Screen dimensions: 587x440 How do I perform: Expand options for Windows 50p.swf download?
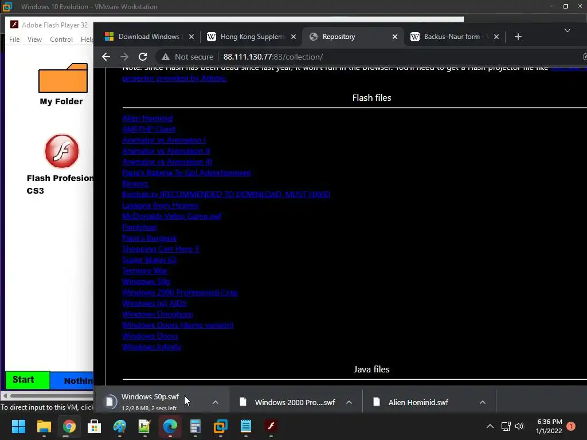coord(216,402)
